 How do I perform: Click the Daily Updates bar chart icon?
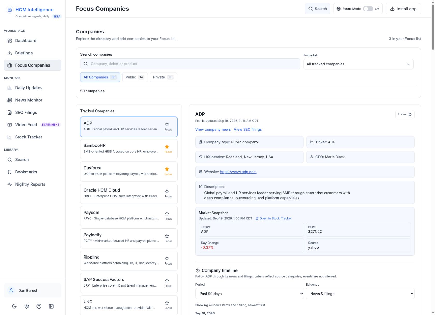(x=10, y=88)
